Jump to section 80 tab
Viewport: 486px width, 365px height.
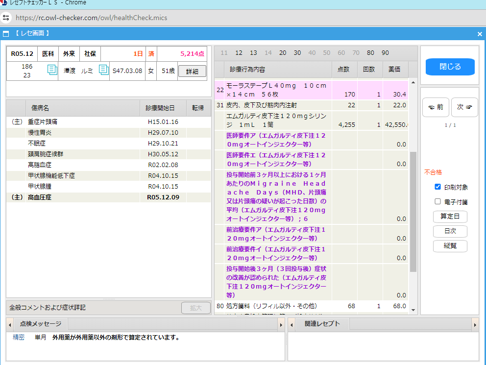(370, 53)
